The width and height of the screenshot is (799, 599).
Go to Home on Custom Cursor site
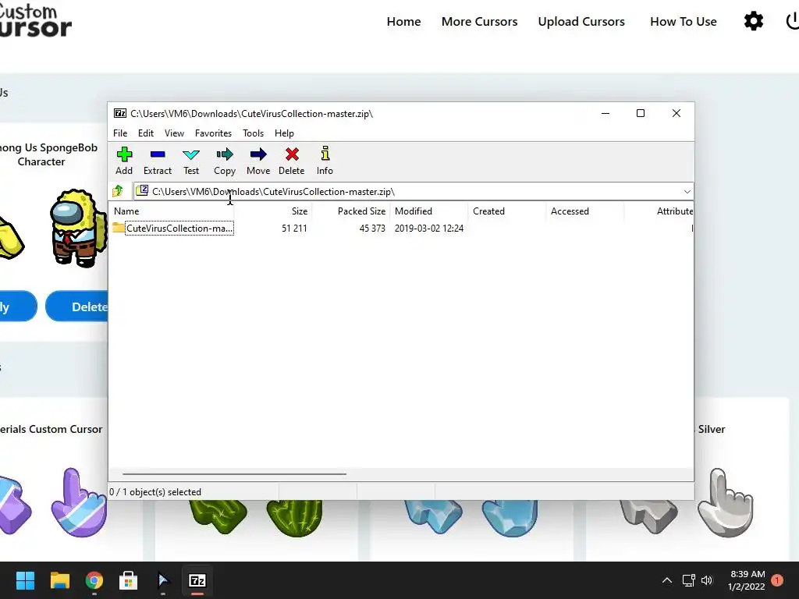click(403, 21)
